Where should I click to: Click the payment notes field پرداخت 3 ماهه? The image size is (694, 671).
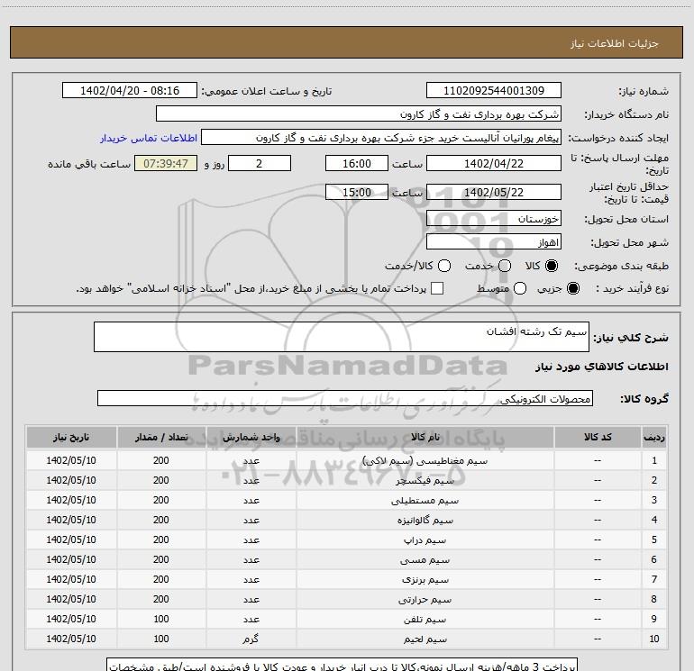click(x=342, y=665)
